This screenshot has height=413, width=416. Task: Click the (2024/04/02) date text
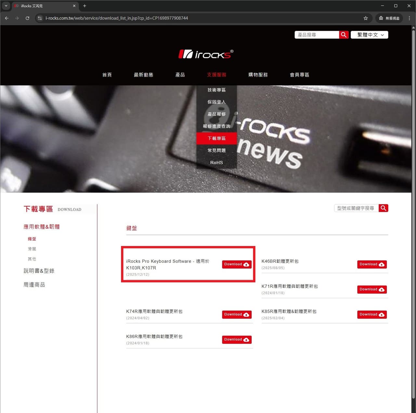tap(138, 318)
